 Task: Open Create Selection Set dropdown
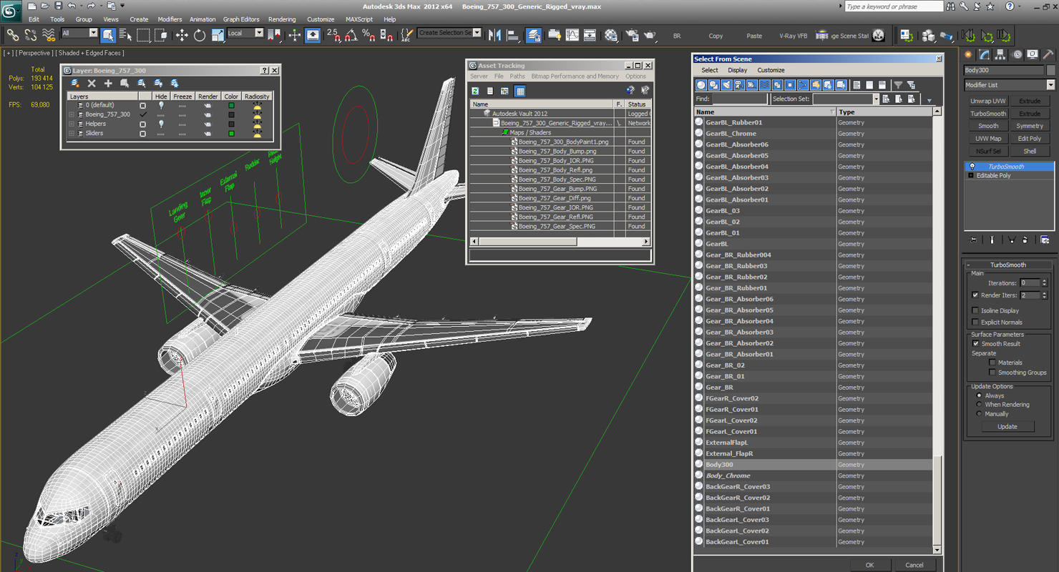pos(449,33)
